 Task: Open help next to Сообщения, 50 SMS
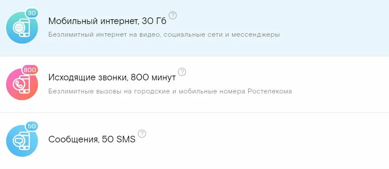(142, 134)
